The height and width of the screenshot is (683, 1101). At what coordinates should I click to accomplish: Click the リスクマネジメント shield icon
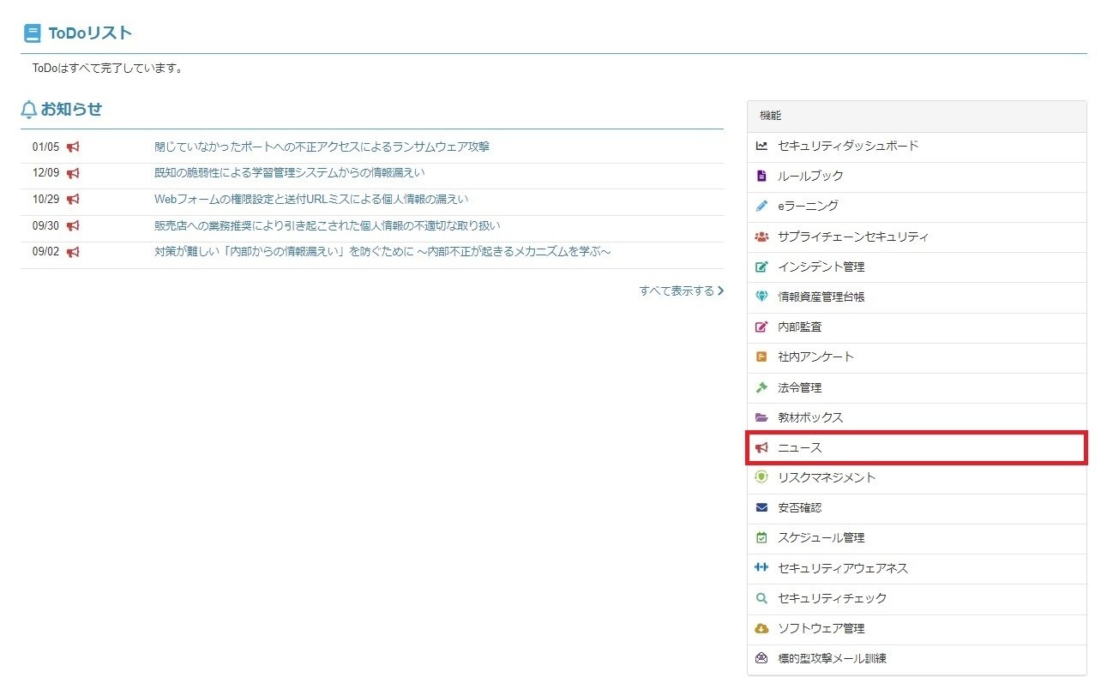[x=761, y=477]
